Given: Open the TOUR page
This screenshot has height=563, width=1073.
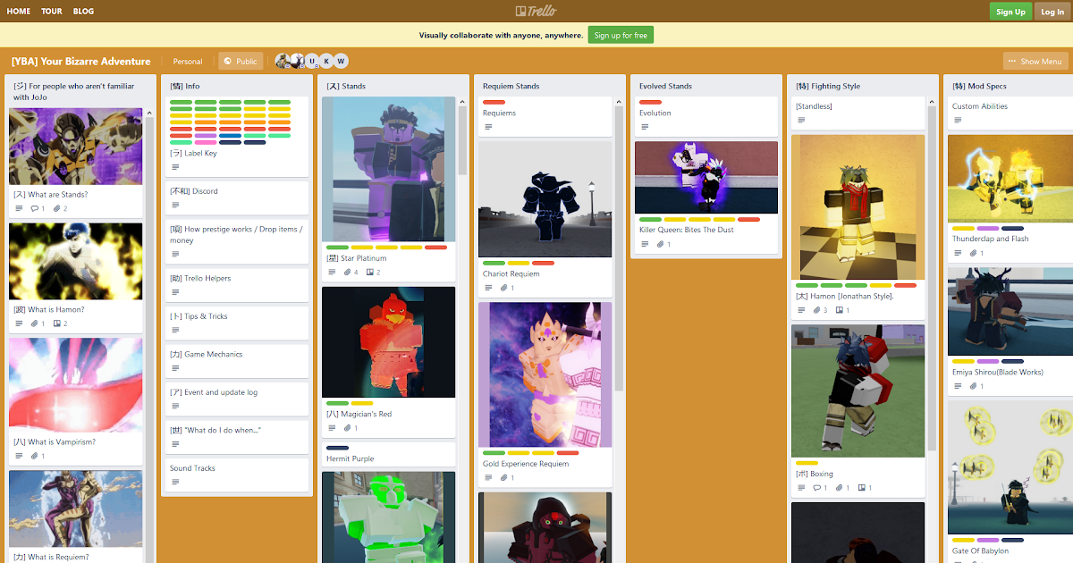Looking at the screenshot, I should coord(52,12).
